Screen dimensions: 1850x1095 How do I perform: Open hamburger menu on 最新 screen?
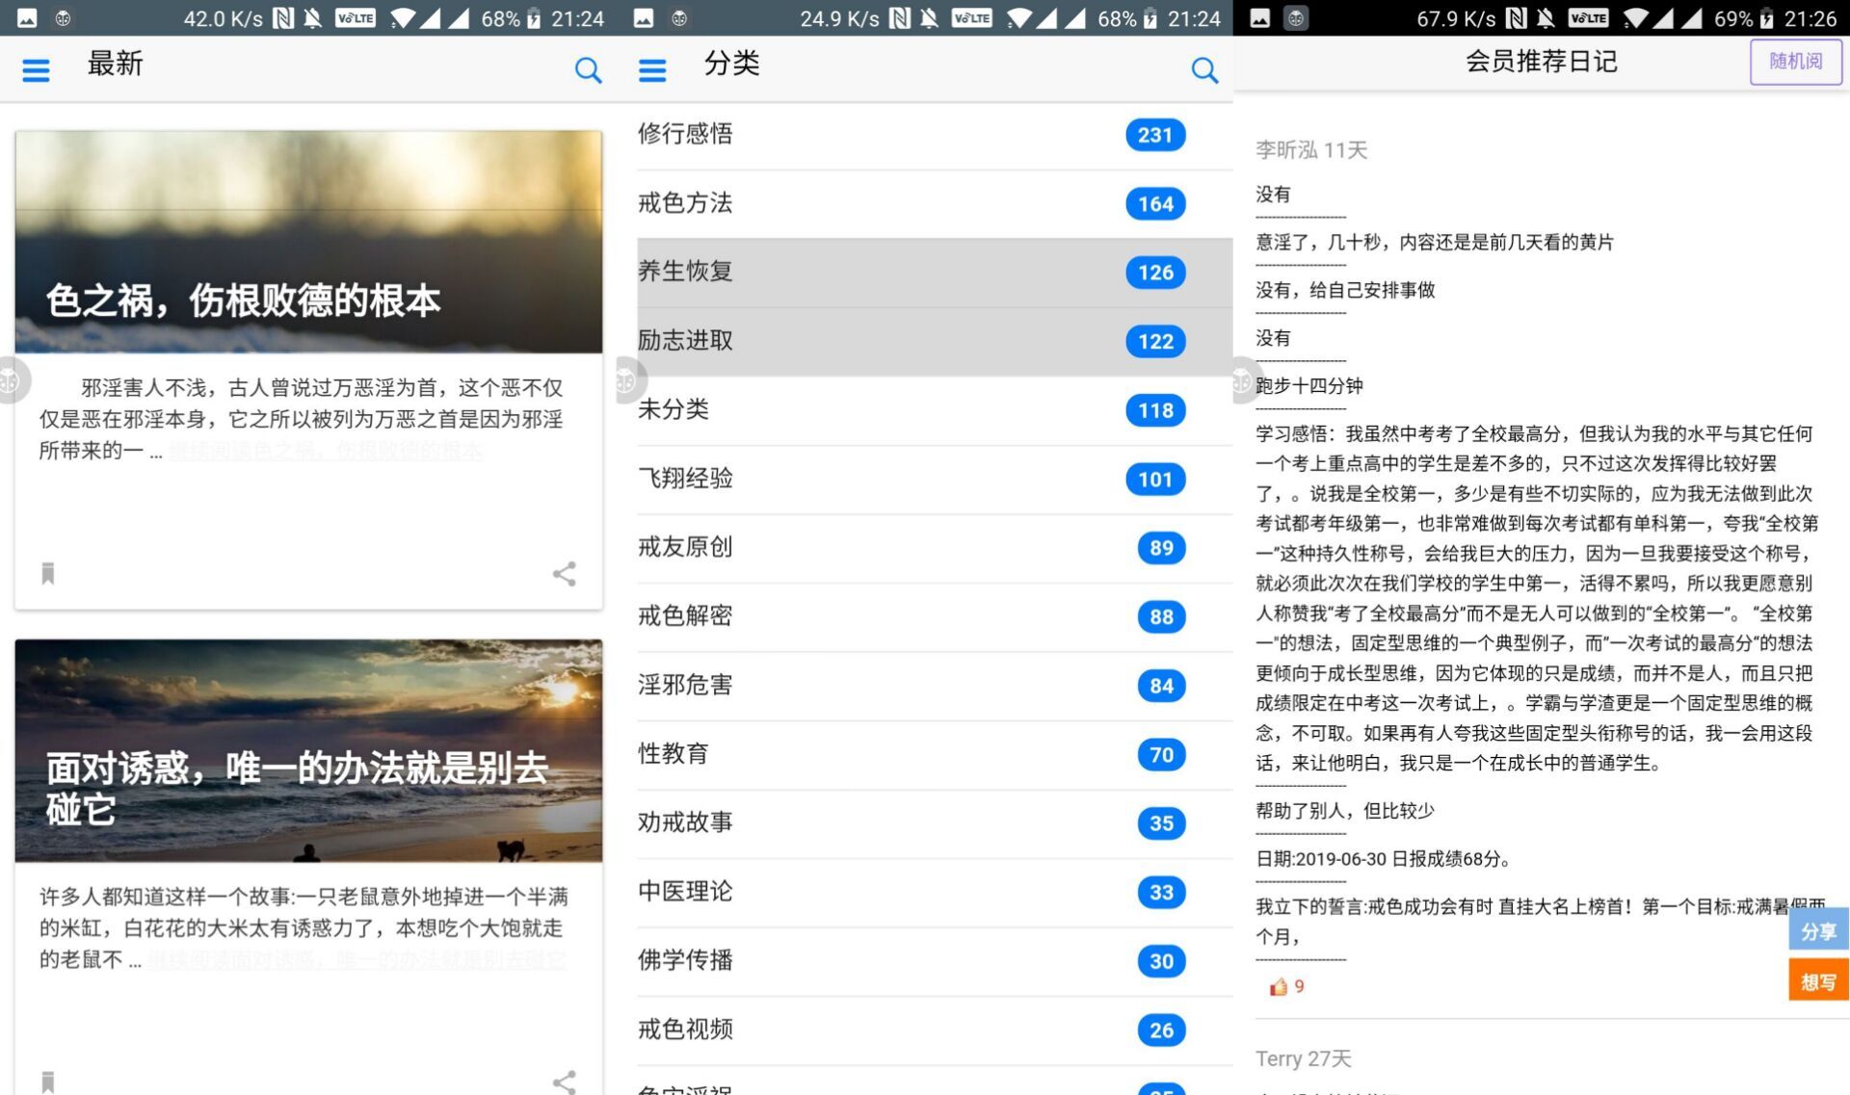[36, 69]
